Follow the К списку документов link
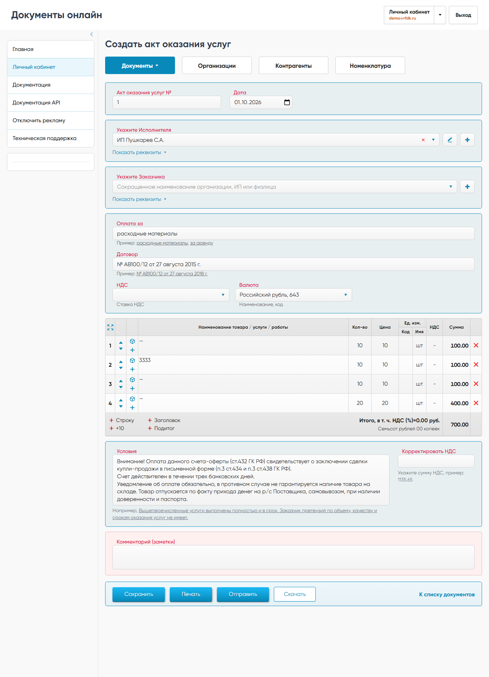This screenshot has width=489, height=677. click(x=447, y=595)
